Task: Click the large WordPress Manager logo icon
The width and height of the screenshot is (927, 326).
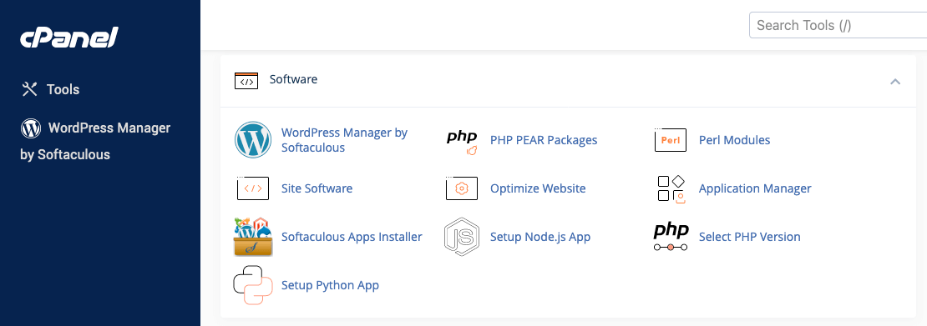Action: click(x=253, y=140)
